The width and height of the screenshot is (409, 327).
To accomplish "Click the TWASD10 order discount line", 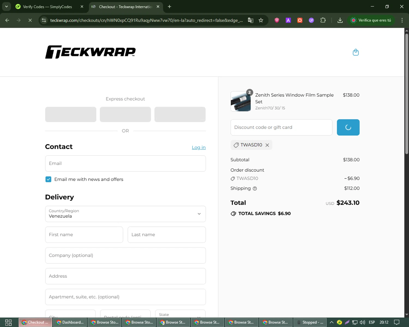I will pyautogui.click(x=295, y=178).
